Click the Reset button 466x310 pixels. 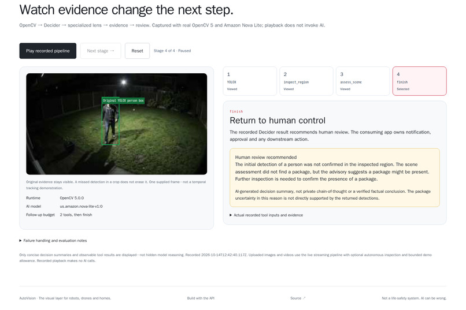tap(137, 51)
